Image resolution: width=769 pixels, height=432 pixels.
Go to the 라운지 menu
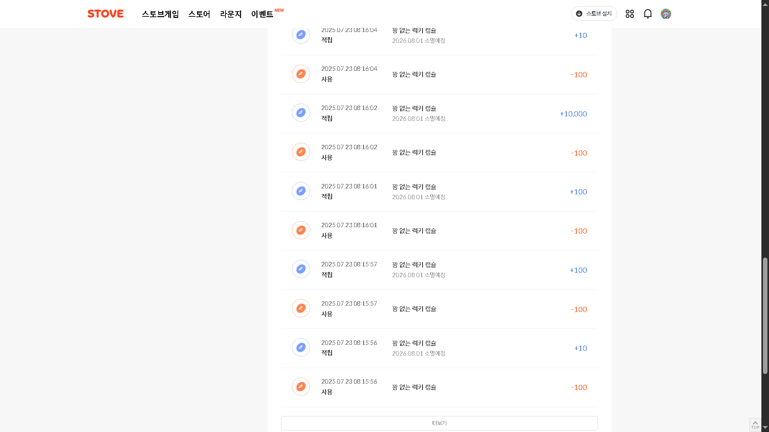(x=231, y=14)
